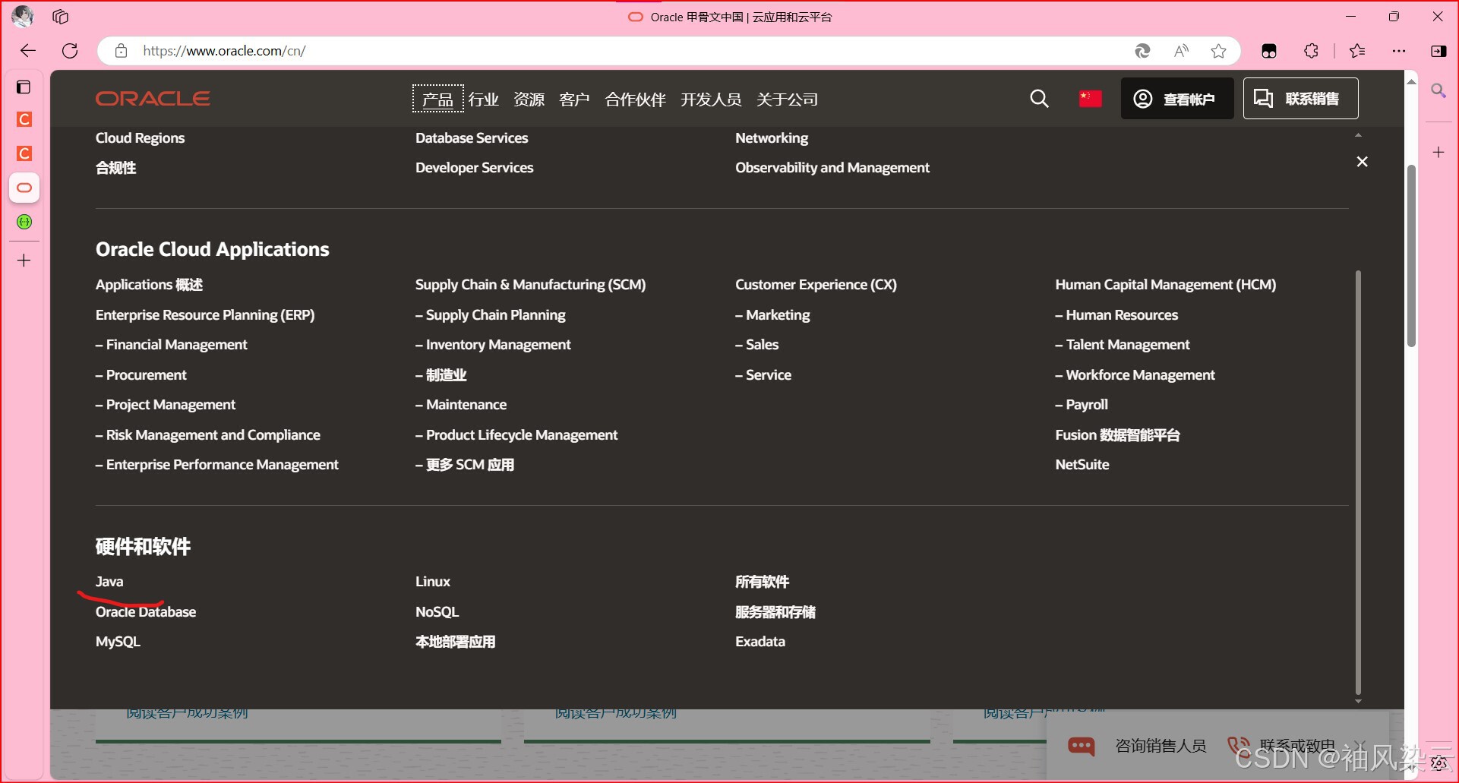Close the products mega menu with the X
This screenshot has width=1459, height=783.
[x=1363, y=162]
